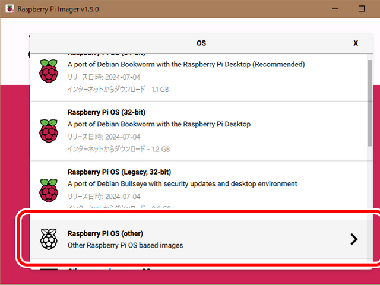
Task: Expand Raspberry Pi OS (other) using the chevron arrow
Action: point(354,239)
